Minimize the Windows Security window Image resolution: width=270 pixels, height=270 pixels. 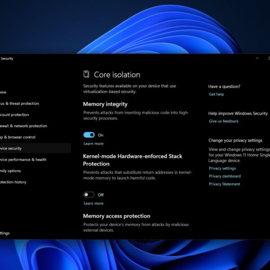(x=257, y=58)
